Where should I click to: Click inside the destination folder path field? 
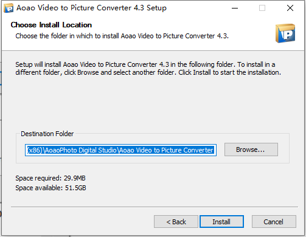120,150
